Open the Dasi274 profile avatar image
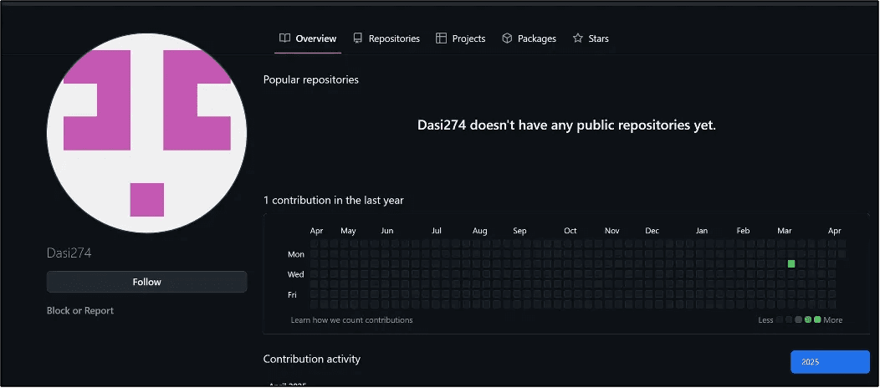The width and height of the screenshot is (880, 388). (x=147, y=134)
